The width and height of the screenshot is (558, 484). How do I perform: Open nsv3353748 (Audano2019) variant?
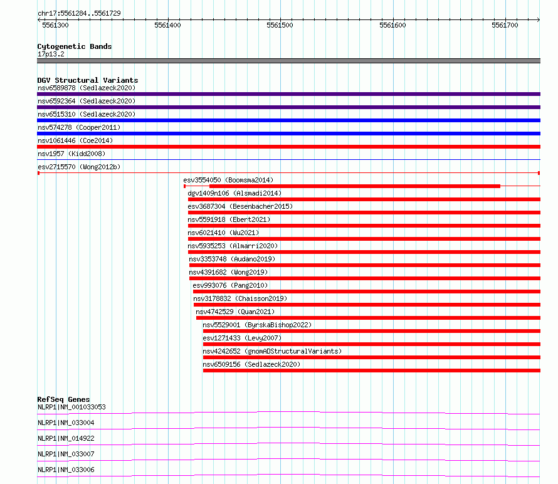click(232, 259)
